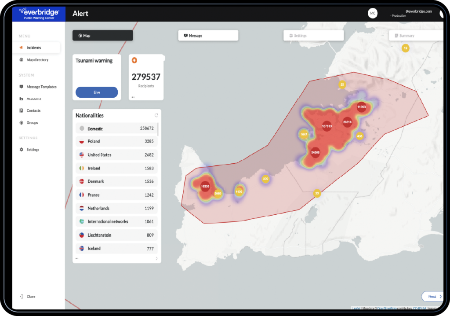Click the Next button
The width and height of the screenshot is (450, 316).
point(432,297)
